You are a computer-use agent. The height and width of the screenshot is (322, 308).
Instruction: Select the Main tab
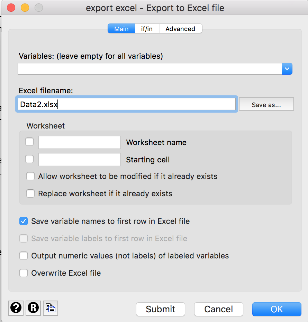(x=121, y=29)
